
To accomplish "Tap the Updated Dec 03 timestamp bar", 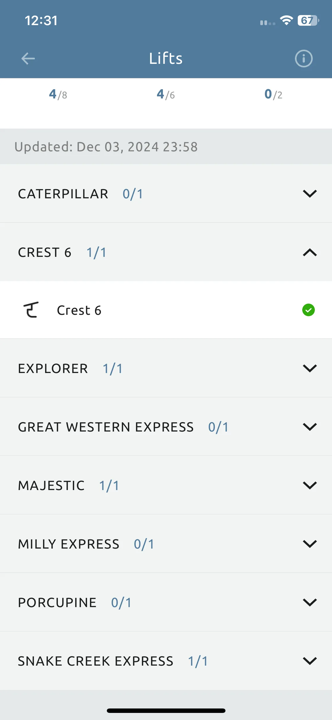I will pyautogui.click(x=166, y=147).
